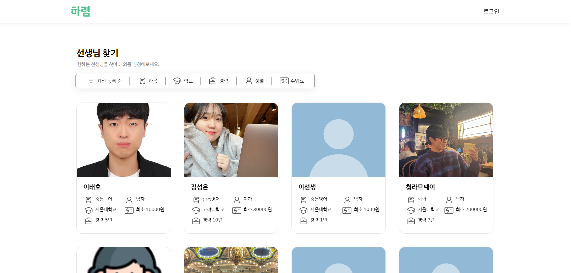The width and height of the screenshot is (571, 273).
Task: Click the gender icon on 이선생's card
Action: click(x=347, y=200)
